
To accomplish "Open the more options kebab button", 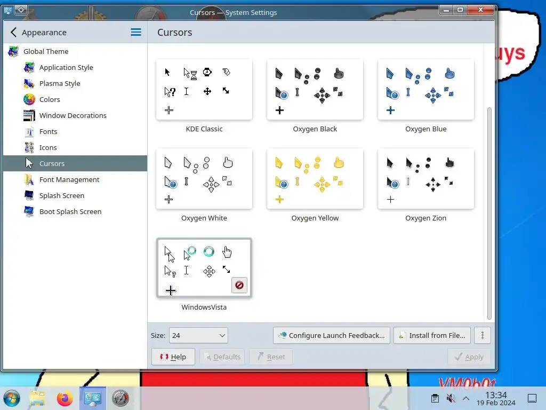I will 482,335.
